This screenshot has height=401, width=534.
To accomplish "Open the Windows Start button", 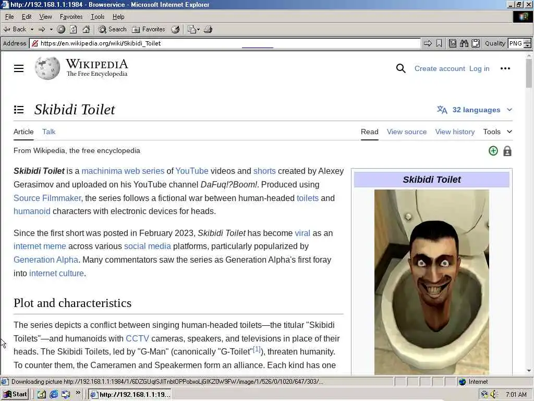I will pos(15,394).
